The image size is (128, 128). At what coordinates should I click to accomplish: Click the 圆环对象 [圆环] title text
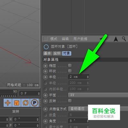pos(64,47)
